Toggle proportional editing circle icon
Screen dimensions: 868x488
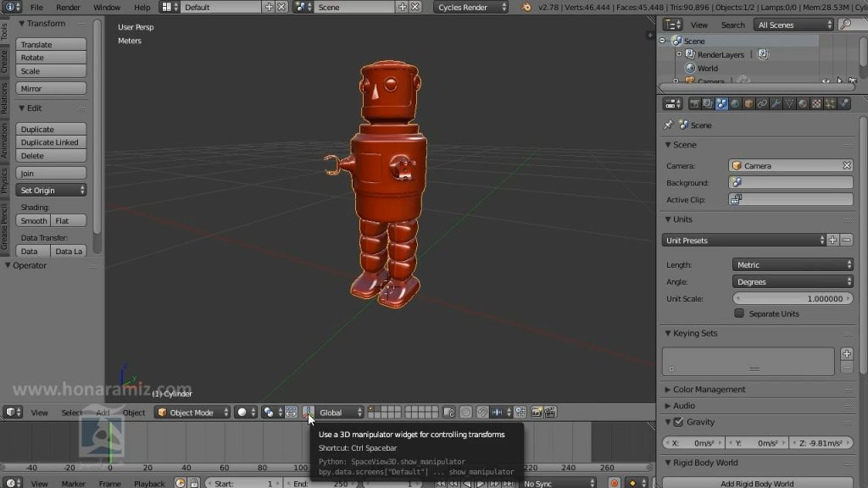click(465, 413)
